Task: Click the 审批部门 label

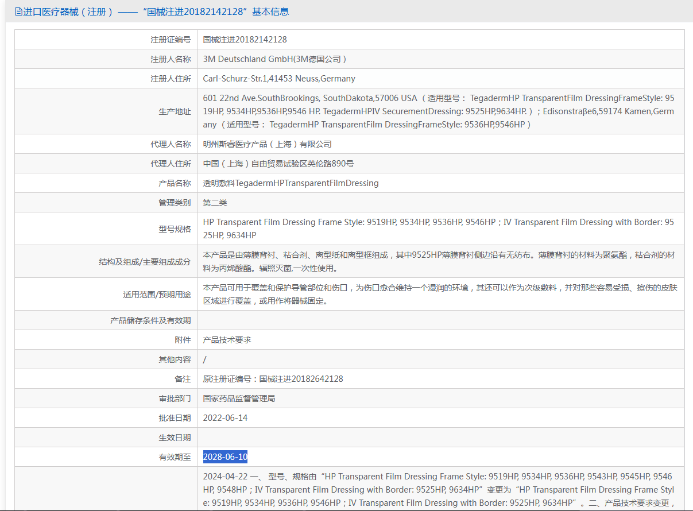Action: point(175,398)
